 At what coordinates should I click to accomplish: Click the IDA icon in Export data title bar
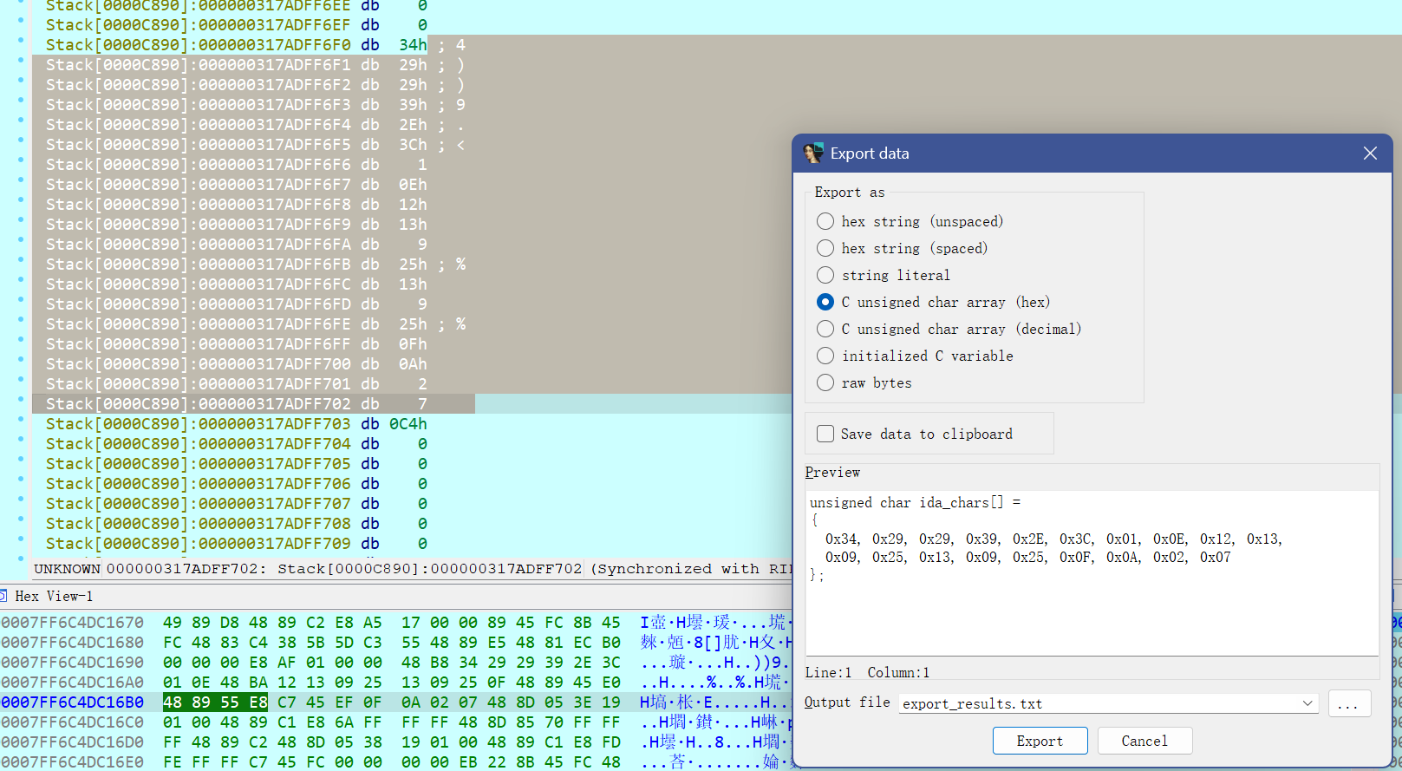click(x=812, y=154)
